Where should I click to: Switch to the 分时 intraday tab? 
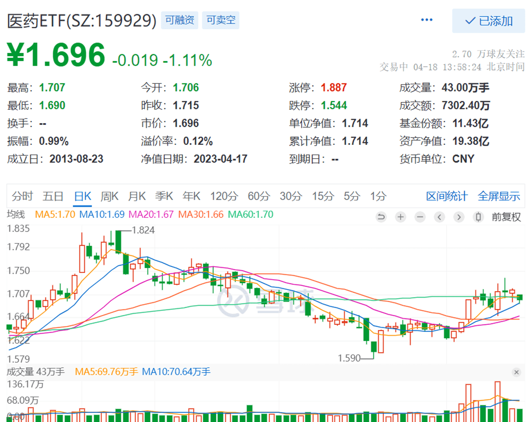click(21, 196)
